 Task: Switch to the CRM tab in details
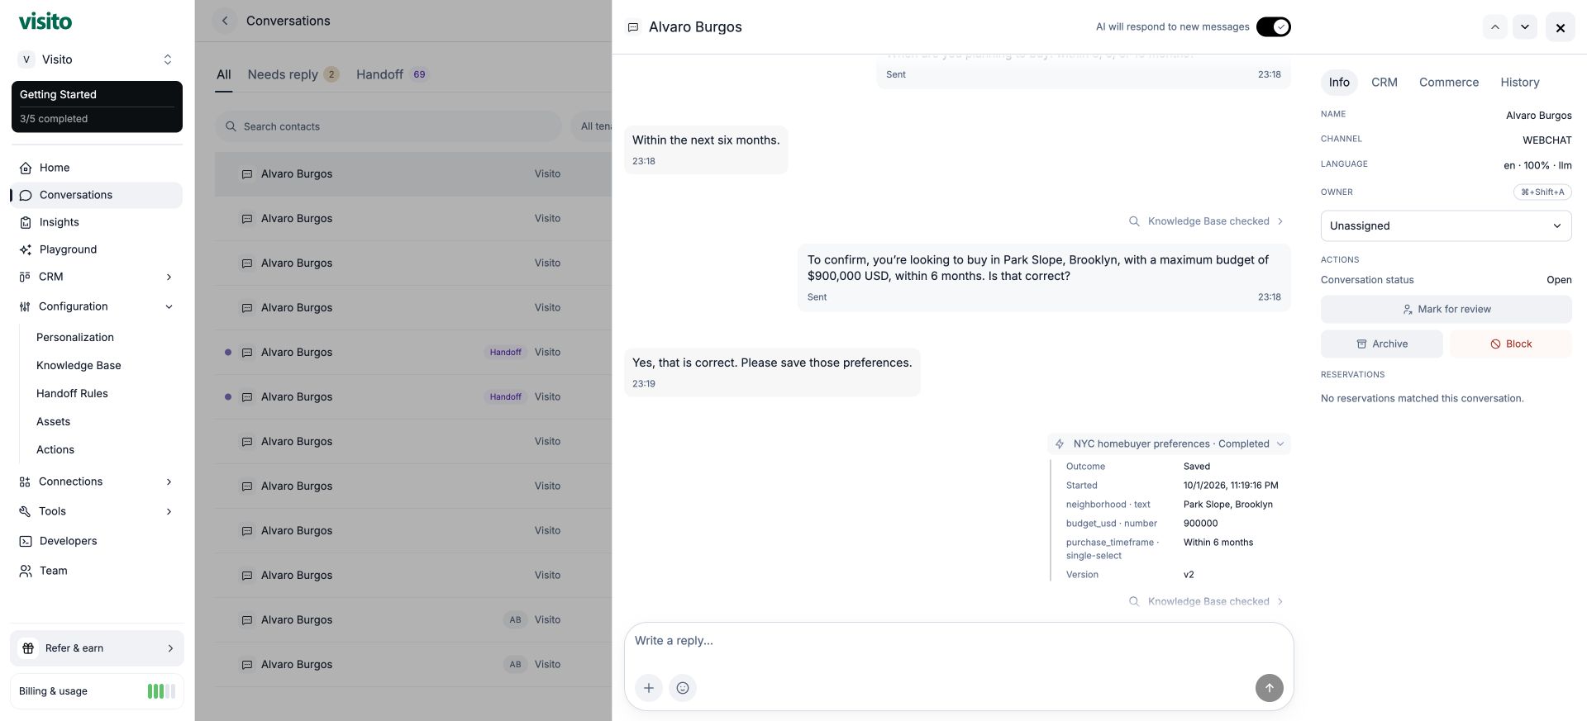[x=1384, y=83]
